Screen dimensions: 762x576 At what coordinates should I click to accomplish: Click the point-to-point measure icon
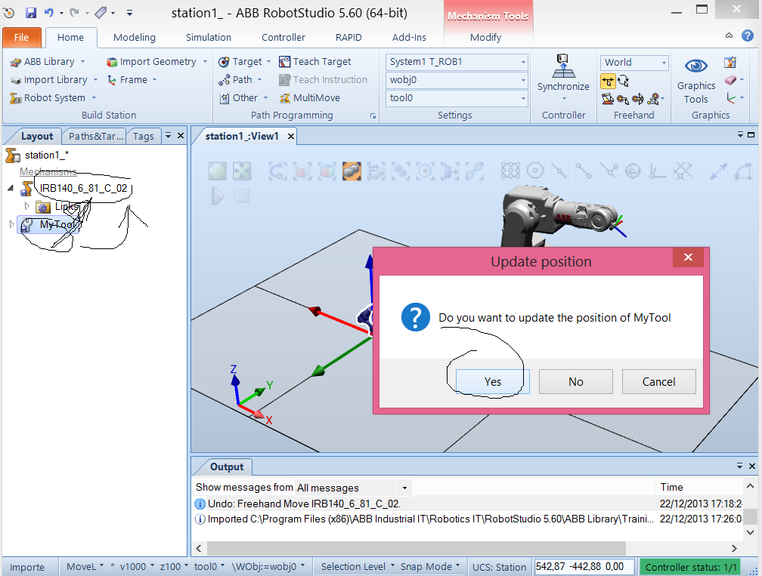click(718, 171)
